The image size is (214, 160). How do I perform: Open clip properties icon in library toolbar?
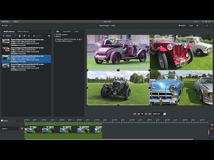coord(20,36)
